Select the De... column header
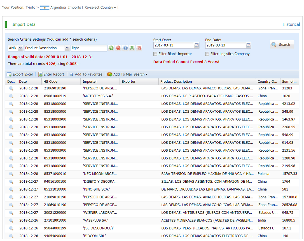The height and width of the screenshot is (241, 304). (11, 82)
